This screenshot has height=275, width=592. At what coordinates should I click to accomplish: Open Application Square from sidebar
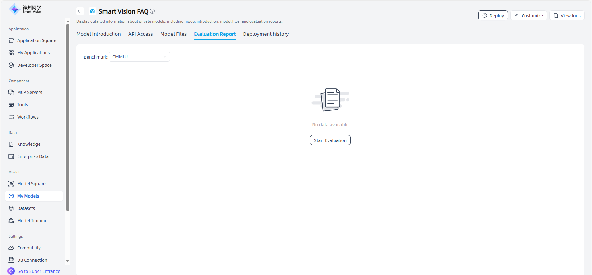pos(36,40)
